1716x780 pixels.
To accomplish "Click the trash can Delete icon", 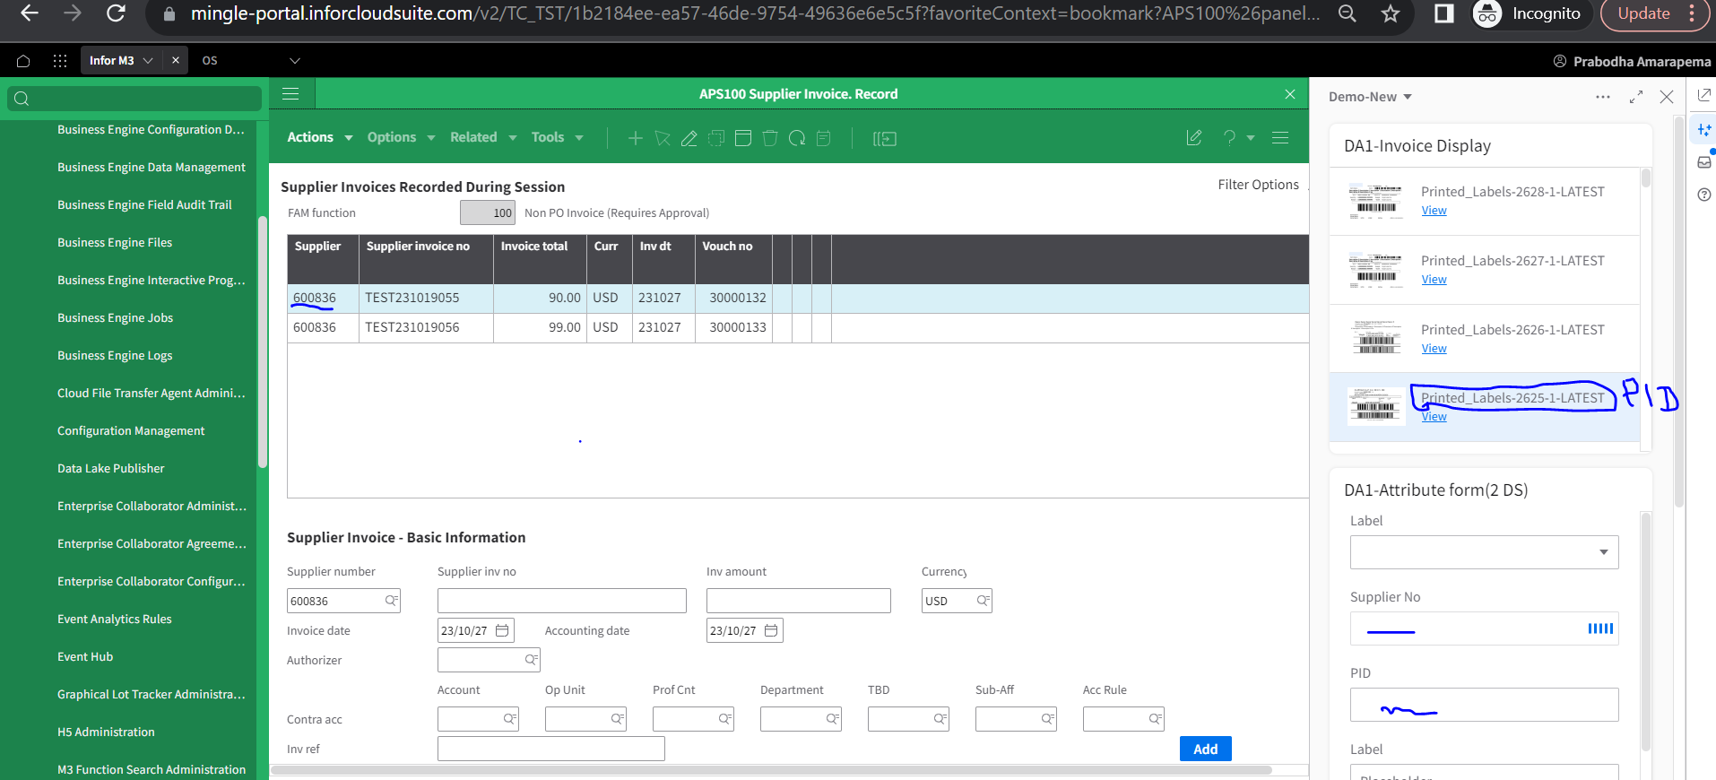I will pyautogui.click(x=769, y=138).
